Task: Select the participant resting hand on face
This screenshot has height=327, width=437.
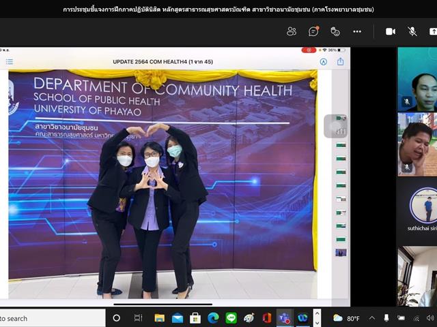Action: (x=417, y=144)
